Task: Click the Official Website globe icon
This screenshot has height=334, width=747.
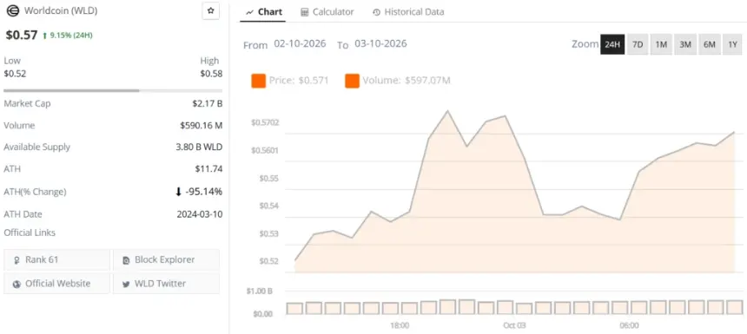Action: click(x=17, y=284)
